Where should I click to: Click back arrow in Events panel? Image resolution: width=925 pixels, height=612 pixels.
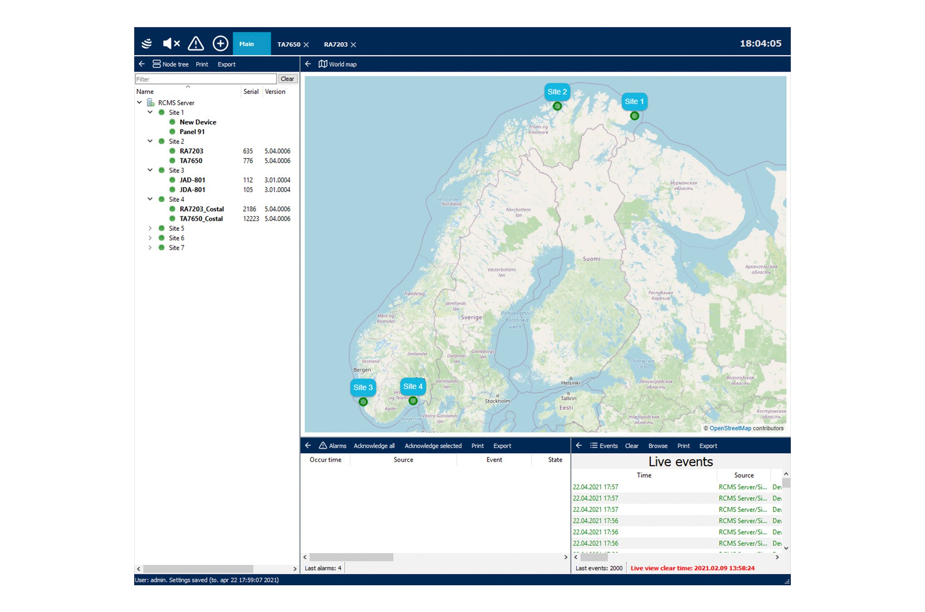click(x=579, y=446)
